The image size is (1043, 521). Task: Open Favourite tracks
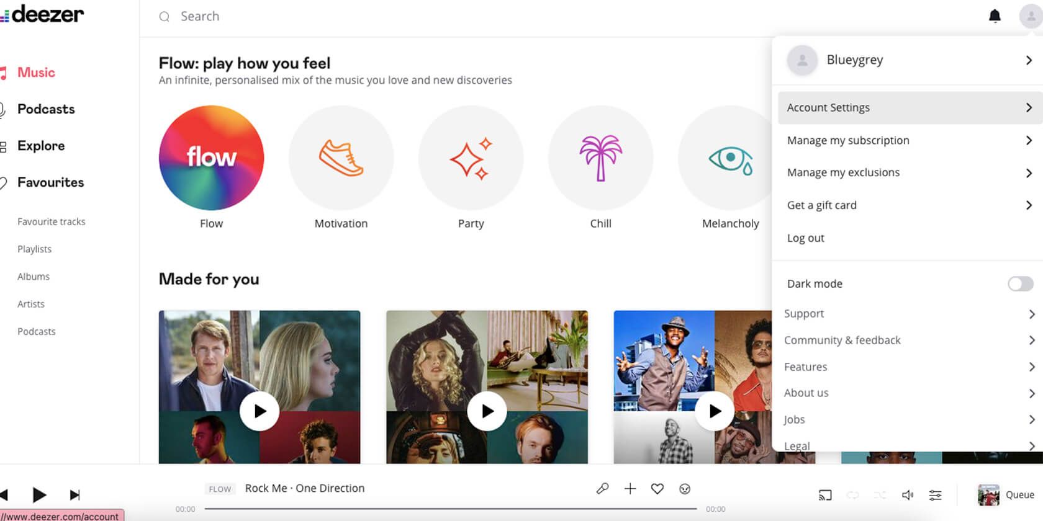[x=52, y=222]
